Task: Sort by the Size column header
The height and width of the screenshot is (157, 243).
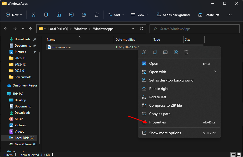Action: point(194,40)
